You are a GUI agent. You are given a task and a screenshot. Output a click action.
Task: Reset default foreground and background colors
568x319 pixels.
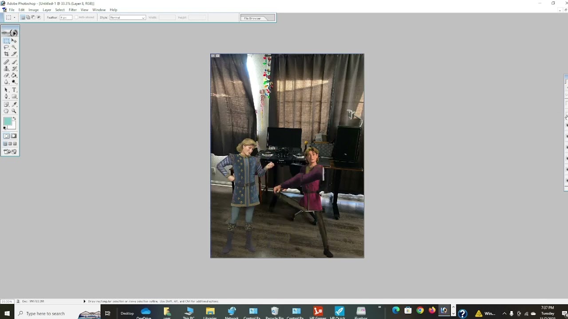pyautogui.click(x=4, y=128)
